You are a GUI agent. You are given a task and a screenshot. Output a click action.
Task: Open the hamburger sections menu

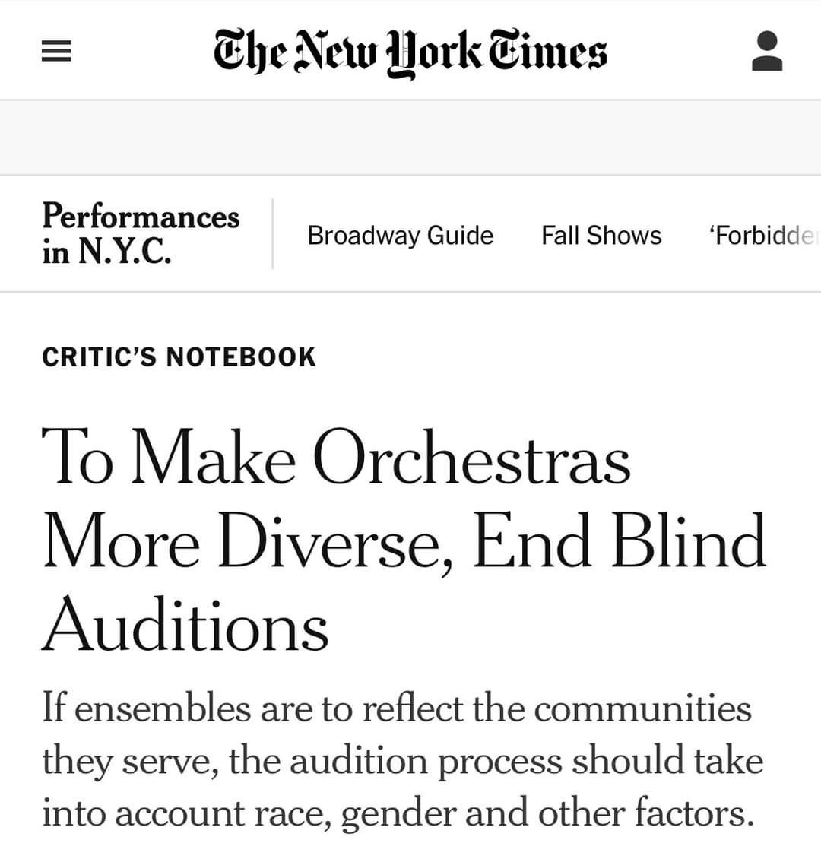[55, 52]
